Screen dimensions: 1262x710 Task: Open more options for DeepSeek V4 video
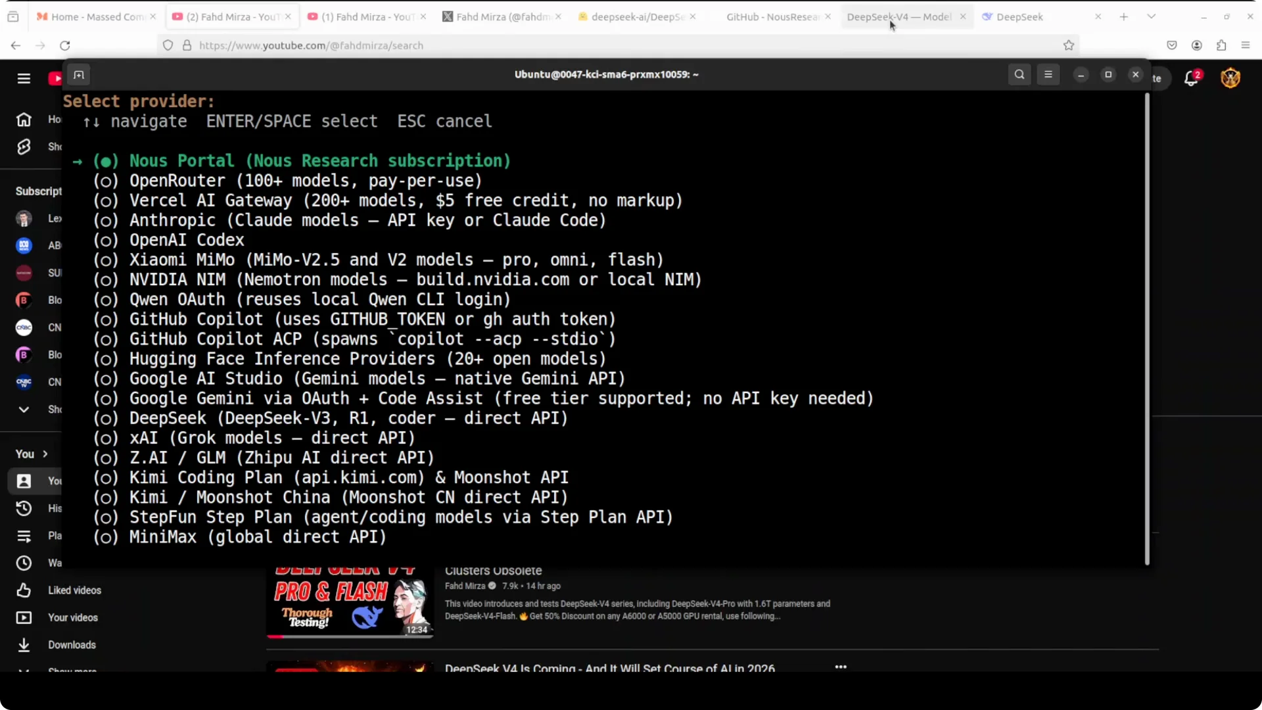(x=841, y=667)
